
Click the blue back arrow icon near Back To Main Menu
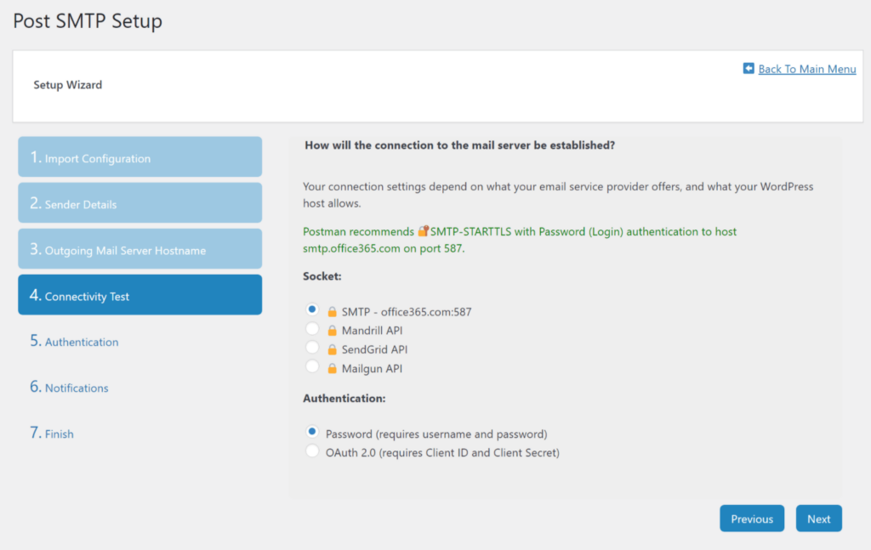[x=748, y=69]
